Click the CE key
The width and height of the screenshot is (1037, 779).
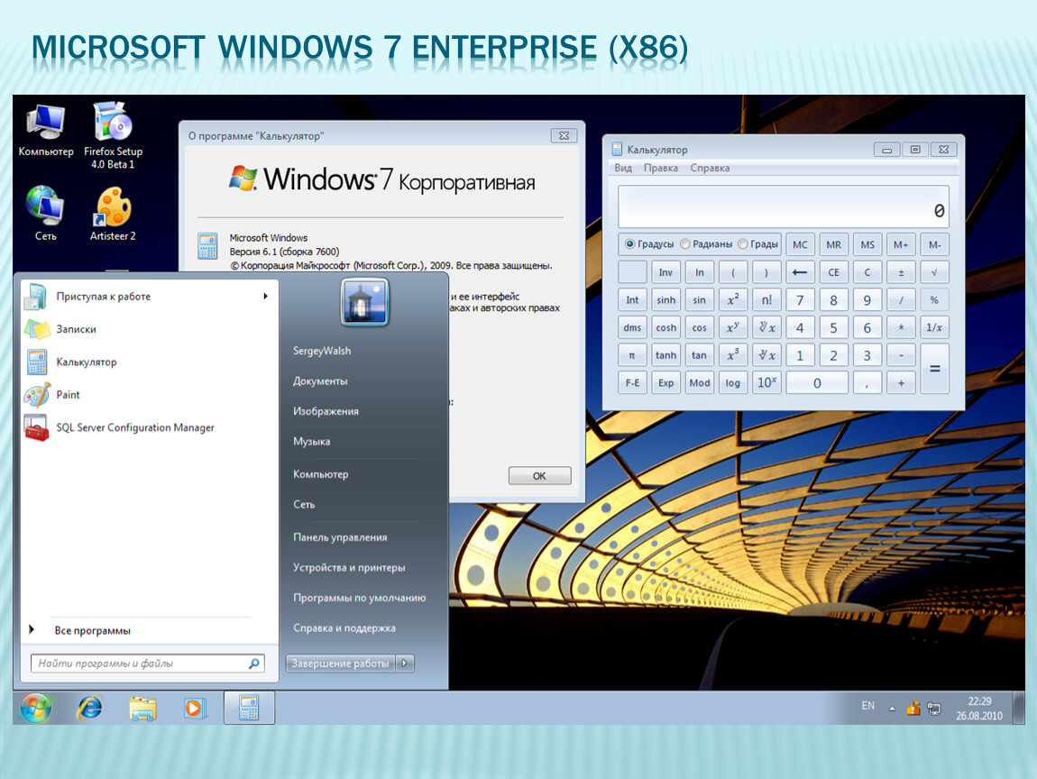point(833,272)
